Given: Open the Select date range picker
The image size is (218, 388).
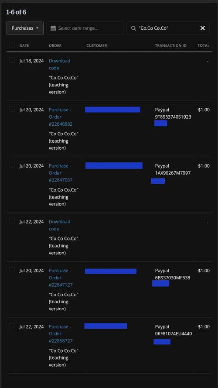Looking at the screenshot, I should click(85, 28).
